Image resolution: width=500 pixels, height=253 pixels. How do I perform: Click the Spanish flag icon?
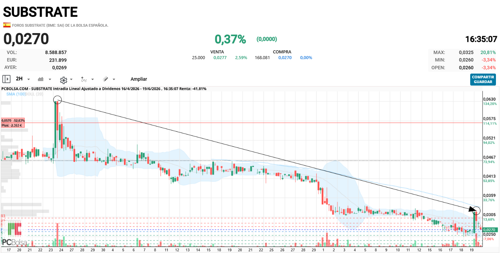coord(7,25)
